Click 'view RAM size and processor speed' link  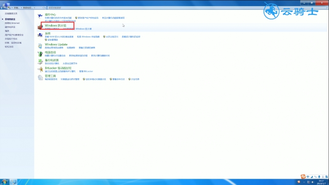pos(59,37)
